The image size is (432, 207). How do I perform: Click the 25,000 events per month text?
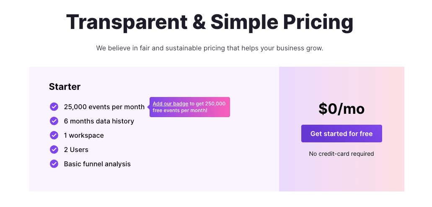(104, 107)
